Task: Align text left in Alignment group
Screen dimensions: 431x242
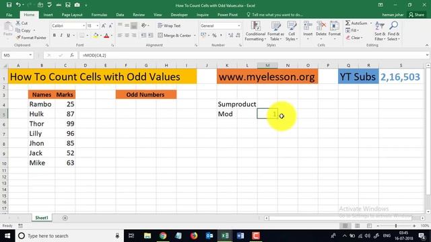Action: pos(120,36)
